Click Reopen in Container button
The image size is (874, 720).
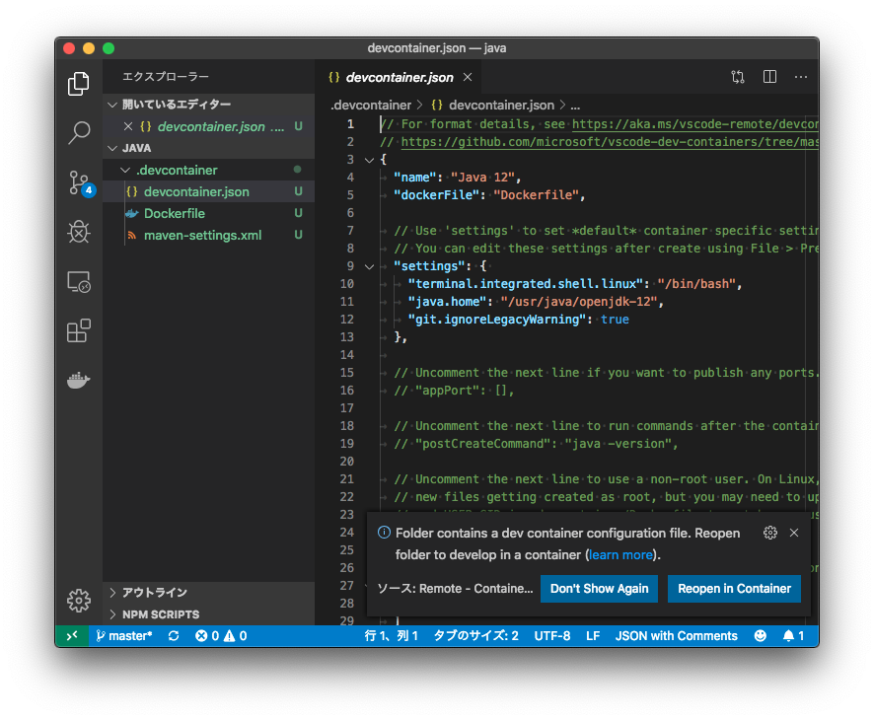(x=734, y=589)
